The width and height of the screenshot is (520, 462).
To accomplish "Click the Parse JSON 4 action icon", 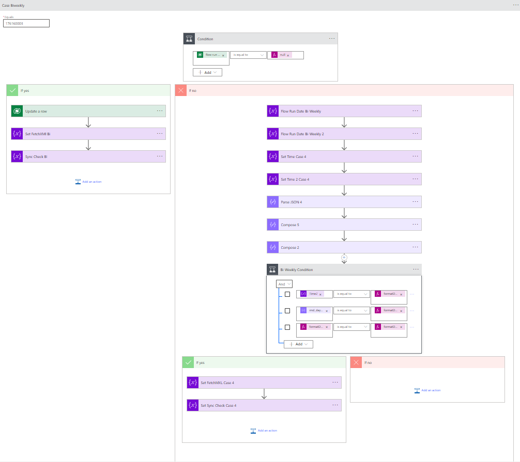I will click(x=272, y=202).
